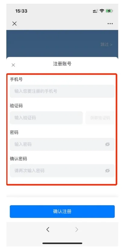This screenshot has width=131, height=247.
Task: Dismiss the 注册账号 registration sheet
Action: (13, 65)
